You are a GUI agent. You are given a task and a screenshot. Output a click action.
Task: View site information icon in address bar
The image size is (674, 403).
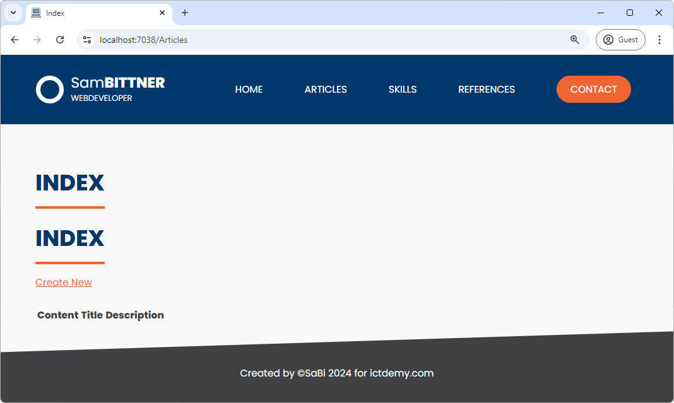88,40
